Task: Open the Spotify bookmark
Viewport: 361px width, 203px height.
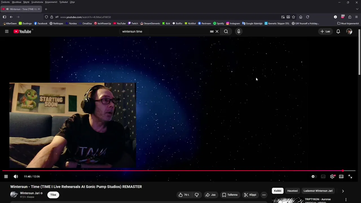Action: 219,23
